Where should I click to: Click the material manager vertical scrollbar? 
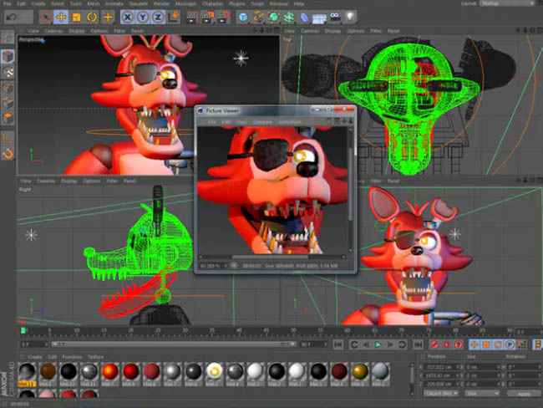412,378
